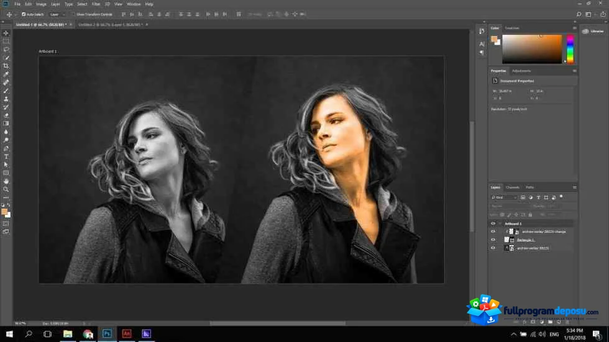Select the Gradient tool
The width and height of the screenshot is (609, 342).
[x=6, y=124]
